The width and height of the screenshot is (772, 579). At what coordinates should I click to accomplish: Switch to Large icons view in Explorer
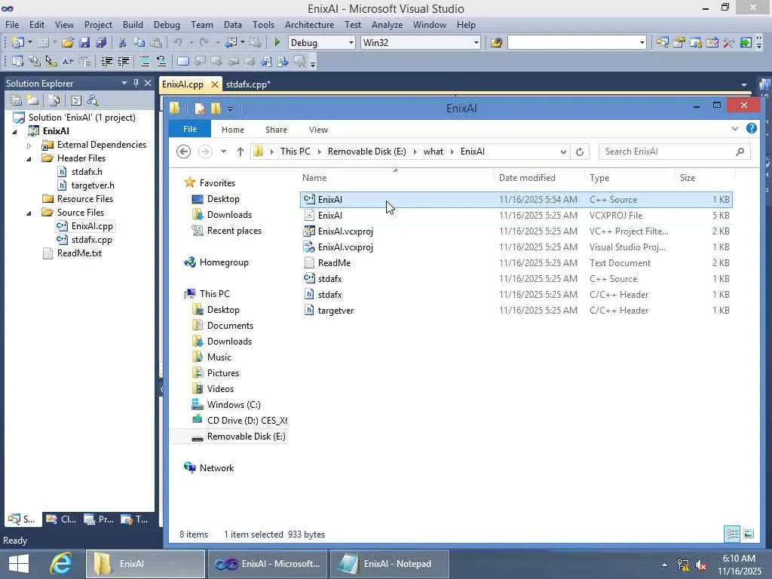[x=749, y=534]
